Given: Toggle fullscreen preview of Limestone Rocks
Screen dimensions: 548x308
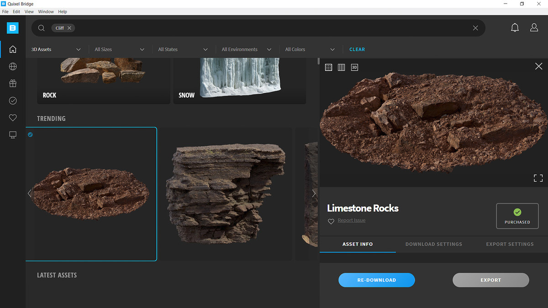Looking at the screenshot, I should [538, 178].
